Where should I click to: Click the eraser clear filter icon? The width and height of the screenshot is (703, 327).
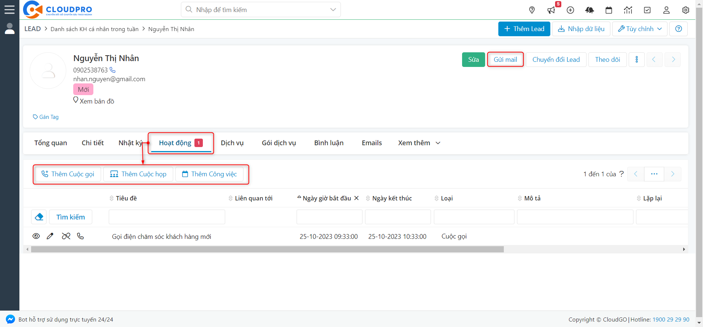coord(39,217)
